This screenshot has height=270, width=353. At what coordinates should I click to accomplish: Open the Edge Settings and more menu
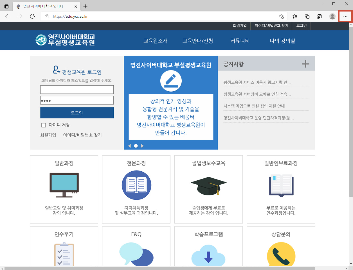pyautogui.click(x=345, y=16)
